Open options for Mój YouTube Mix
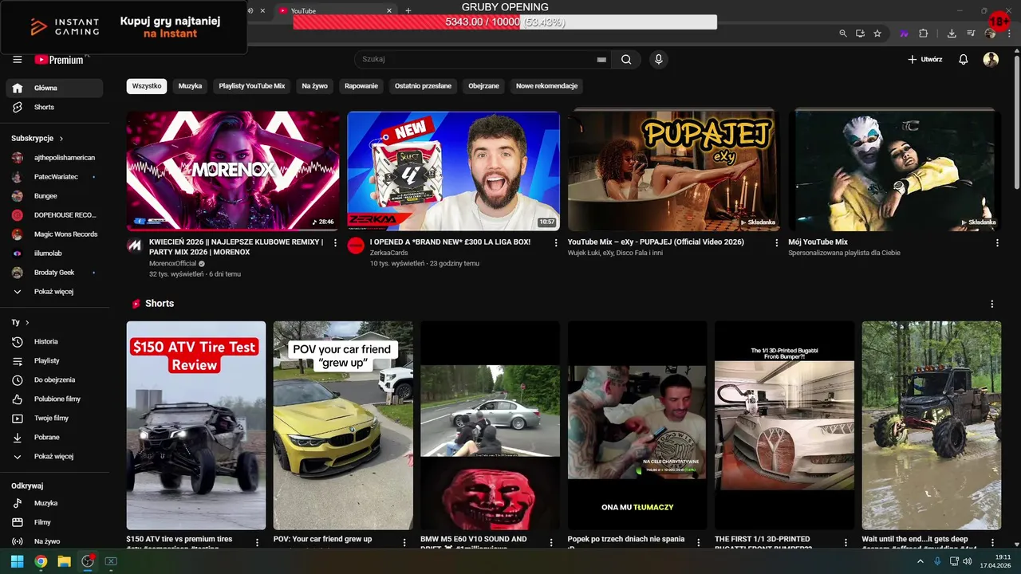The width and height of the screenshot is (1021, 574). [997, 242]
